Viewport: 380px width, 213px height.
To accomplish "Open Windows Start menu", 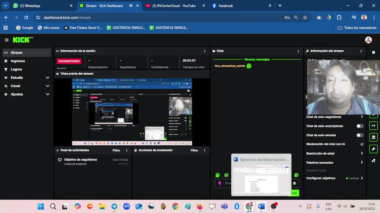I will pos(41,206).
